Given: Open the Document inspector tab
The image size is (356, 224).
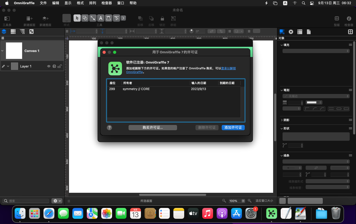Looking at the screenshot, I should pos(309,32).
